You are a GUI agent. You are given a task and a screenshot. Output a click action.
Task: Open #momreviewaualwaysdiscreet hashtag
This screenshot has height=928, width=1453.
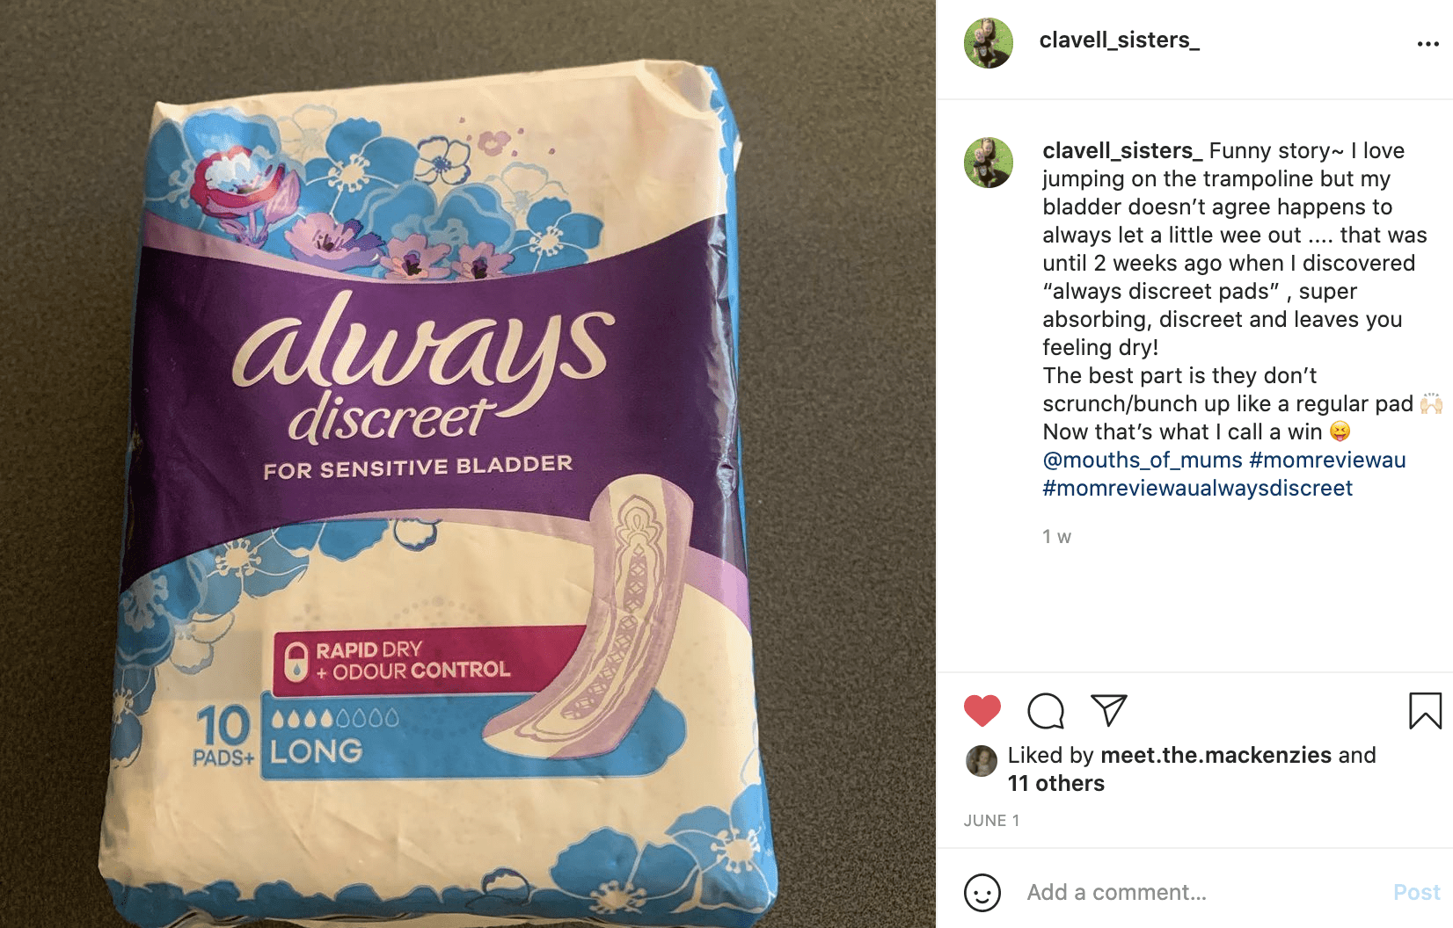[1197, 488]
